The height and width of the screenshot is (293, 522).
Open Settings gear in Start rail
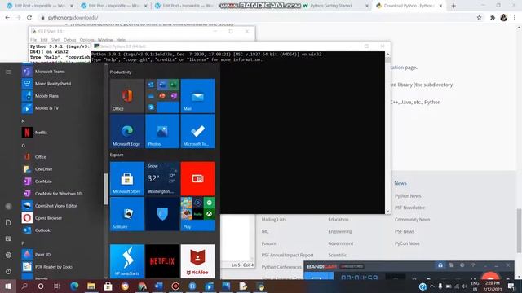click(x=8, y=255)
